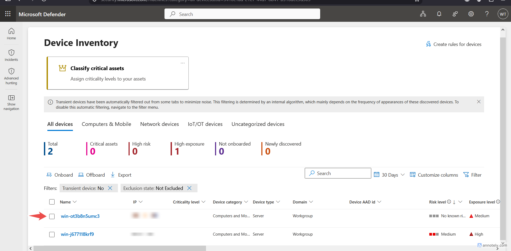Click the Exposure level info icon
The width and height of the screenshot is (511, 251).
coord(498,202)
